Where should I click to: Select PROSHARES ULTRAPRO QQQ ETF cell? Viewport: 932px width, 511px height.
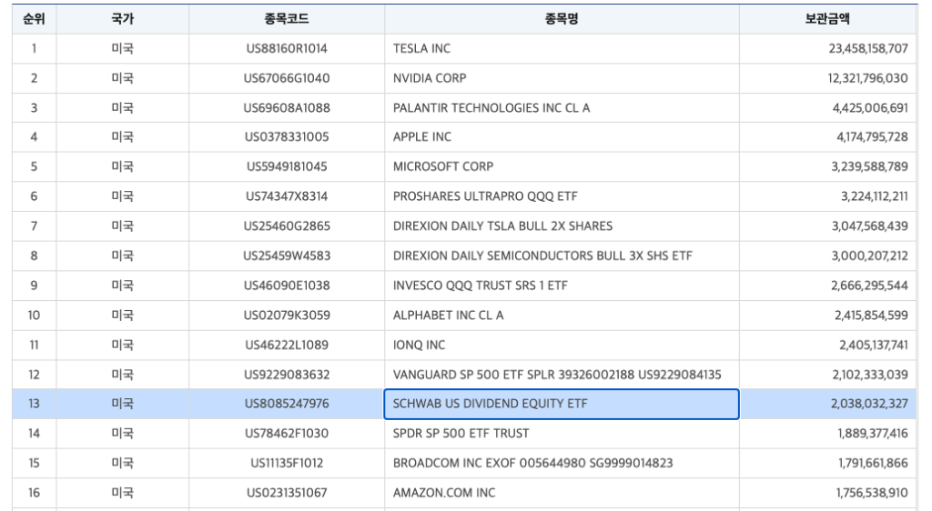point(562,196)
